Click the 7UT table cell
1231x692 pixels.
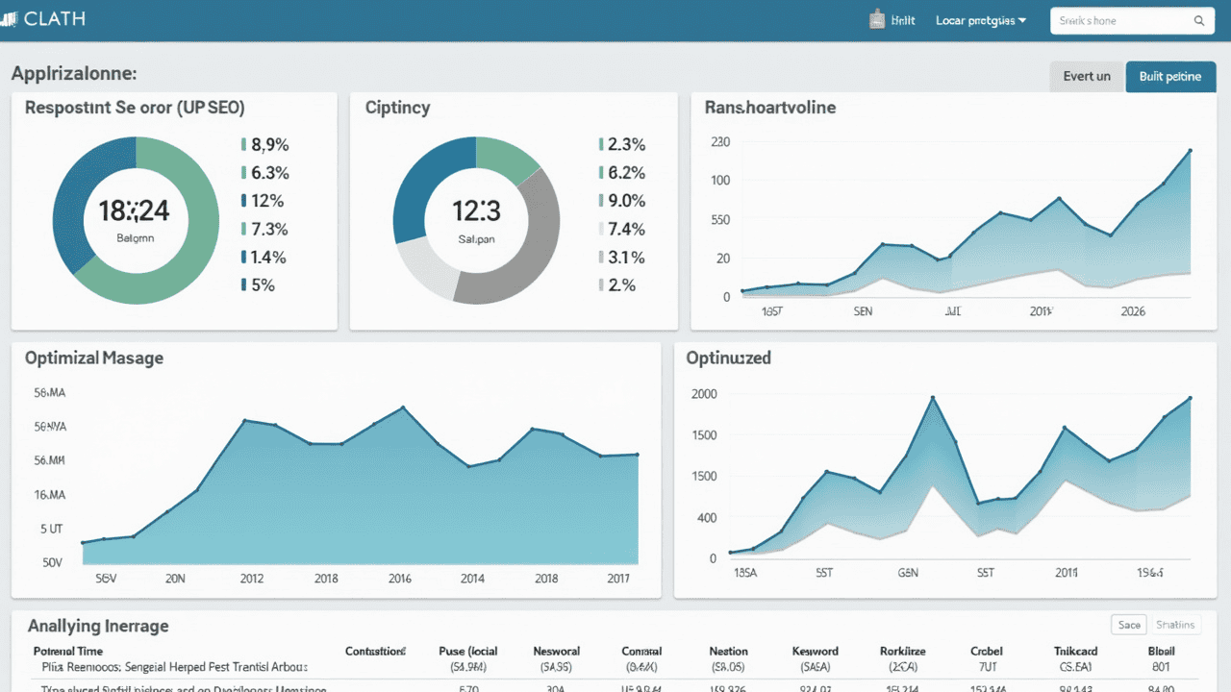988,666
